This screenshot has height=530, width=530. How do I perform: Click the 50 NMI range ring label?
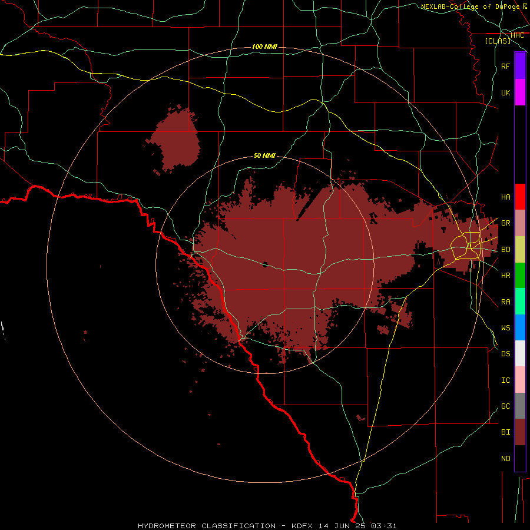pos(264,156)
